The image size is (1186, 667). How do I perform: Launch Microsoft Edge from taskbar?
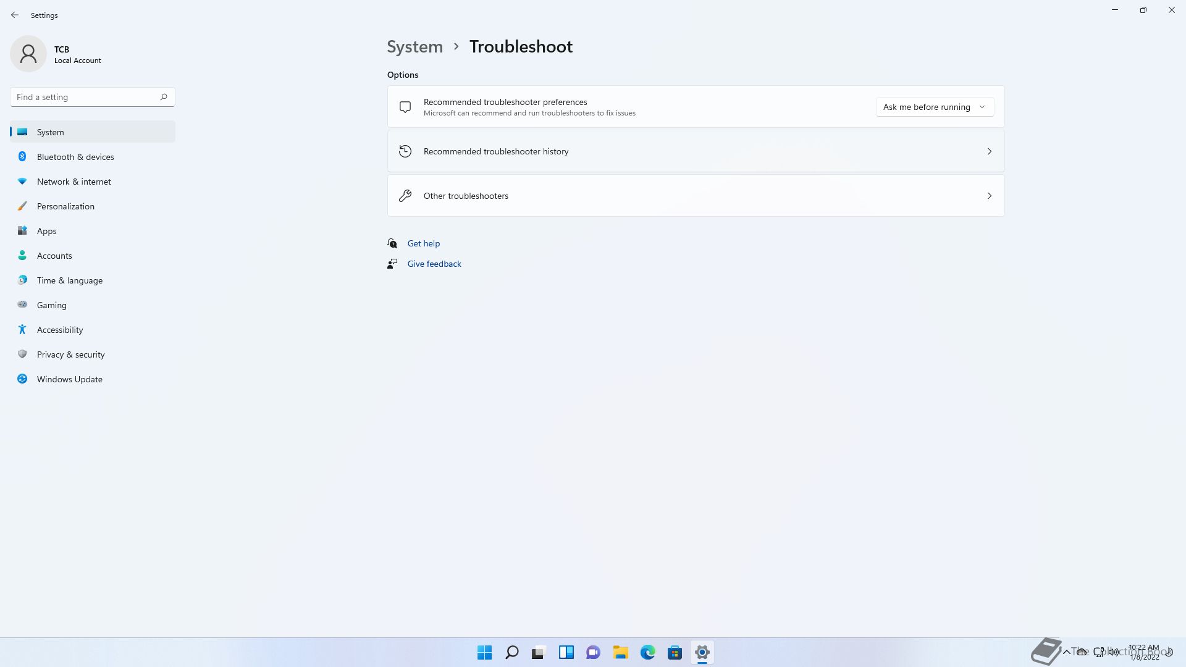[647, 652]
